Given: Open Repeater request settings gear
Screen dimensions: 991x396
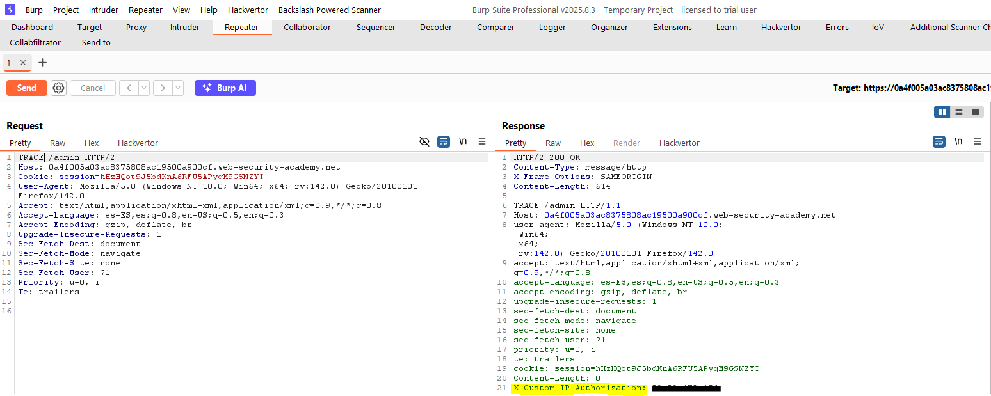Looking at the screenshot, I should (58, 88).
